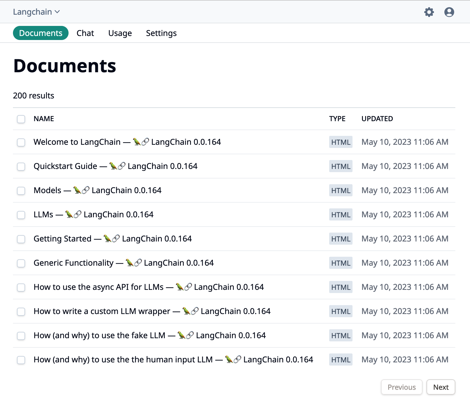Select the LLMs document checkbox
470x407 pixels.
21,215
